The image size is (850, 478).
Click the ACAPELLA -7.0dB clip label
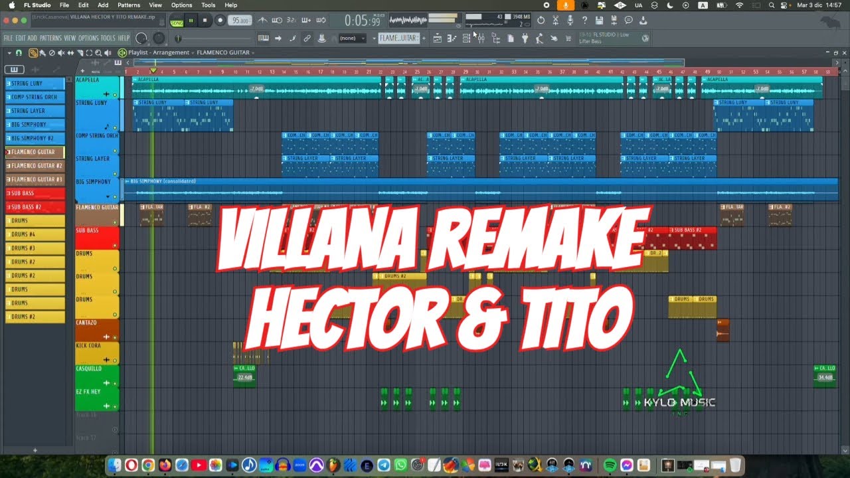(x=256, y=89)
